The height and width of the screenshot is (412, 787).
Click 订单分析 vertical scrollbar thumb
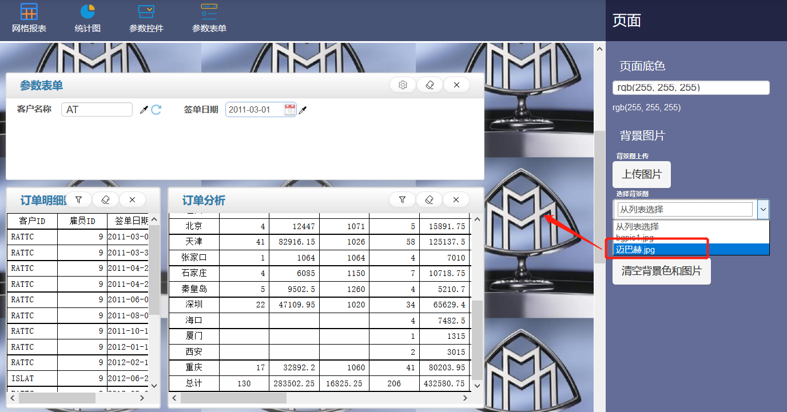[476, 339]
